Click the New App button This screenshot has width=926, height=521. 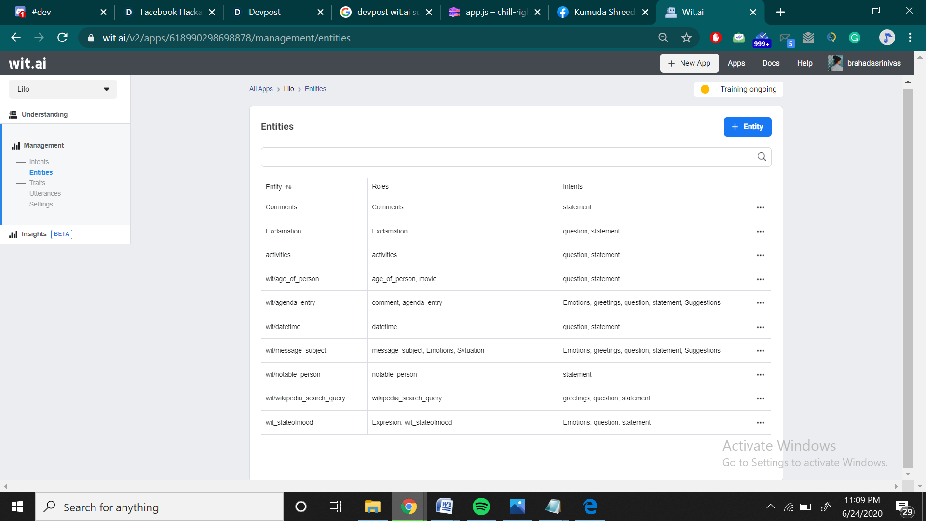pos(689,63)
